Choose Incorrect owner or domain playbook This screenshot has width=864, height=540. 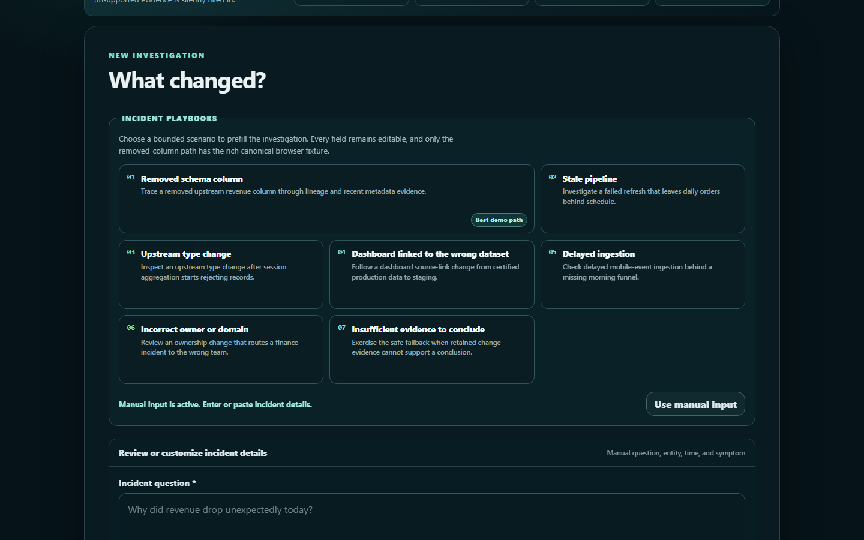[x=221, y=349]
